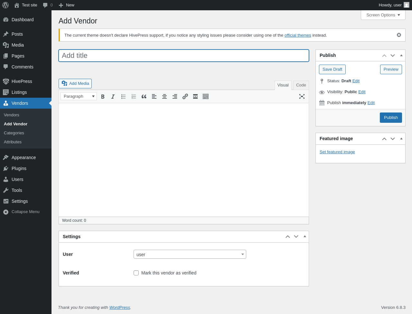
Task: Click the insert link icon
Action: (x=185, y=96)
